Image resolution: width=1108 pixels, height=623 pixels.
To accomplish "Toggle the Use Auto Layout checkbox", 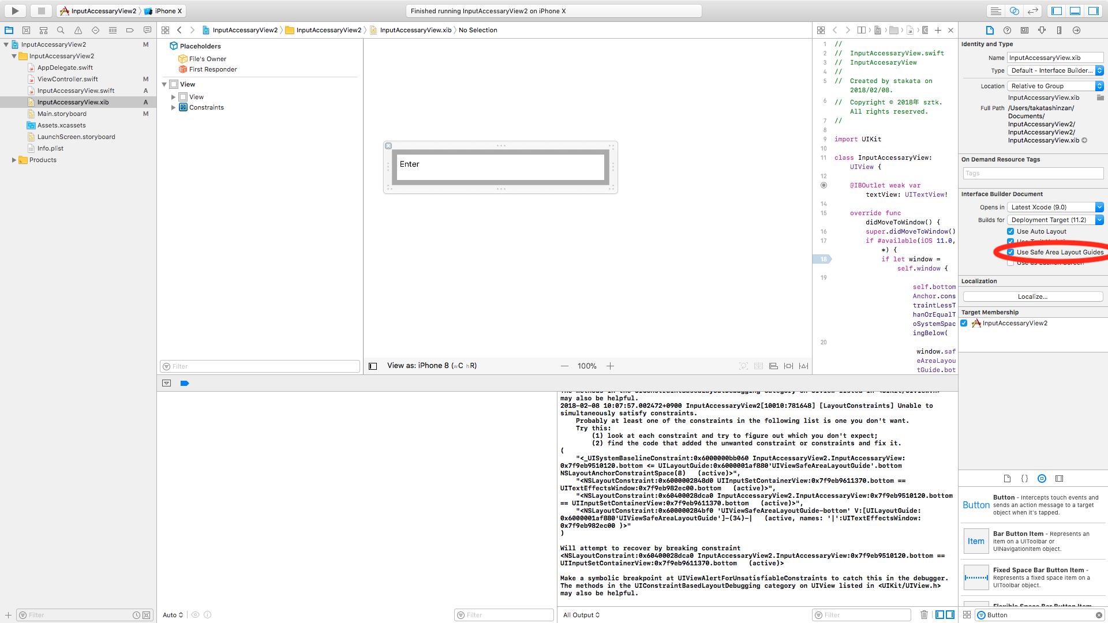I will 1010,231.
